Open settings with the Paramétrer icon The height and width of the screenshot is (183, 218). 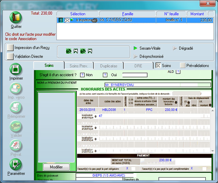pos(16,165)
